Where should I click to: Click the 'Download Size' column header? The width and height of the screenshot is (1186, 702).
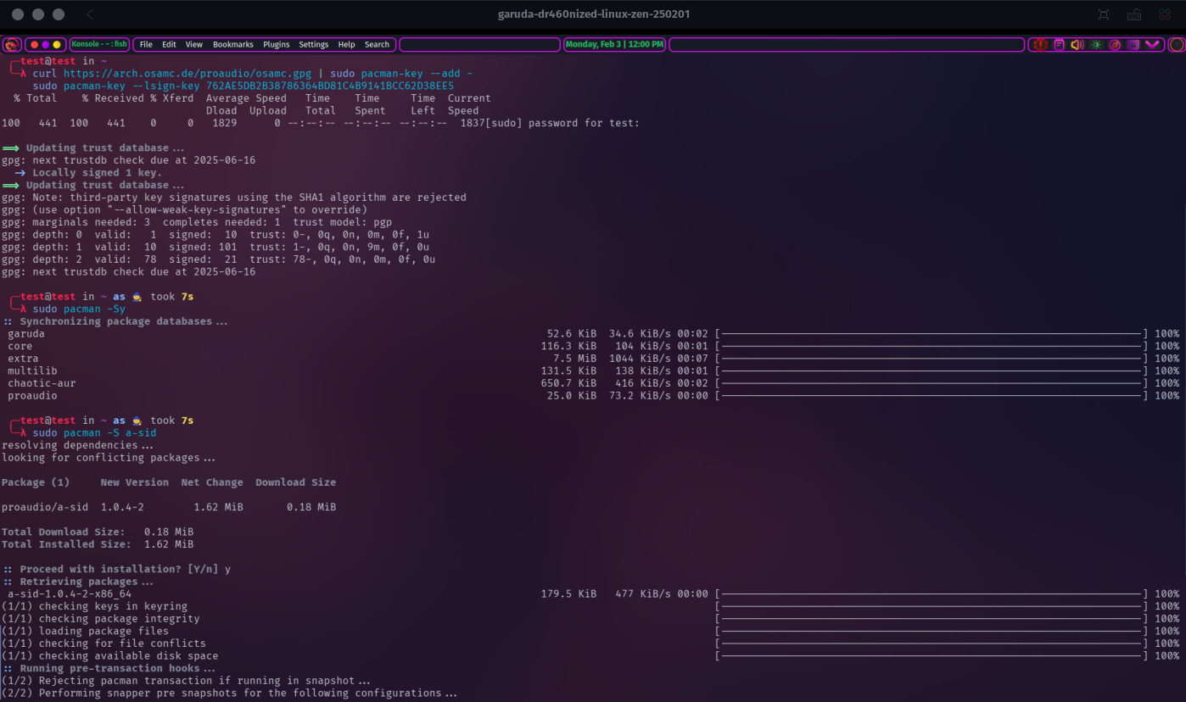tap(296, 482)
